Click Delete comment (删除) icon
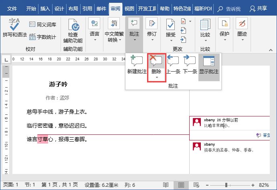This screenshot has height=190, width=277. pyautogui.click(x=156, y=61)
